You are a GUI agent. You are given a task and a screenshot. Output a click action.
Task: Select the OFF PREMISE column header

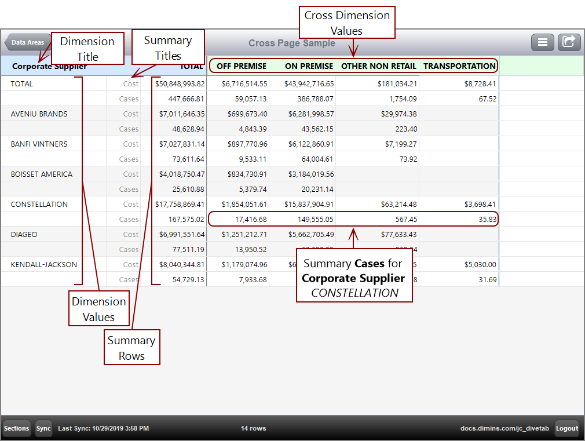point(242,66)
